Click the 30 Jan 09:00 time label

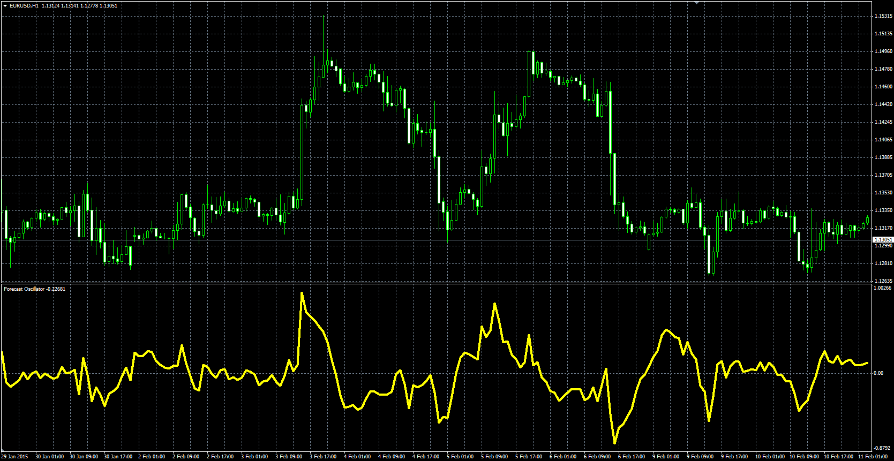(84, 457)
